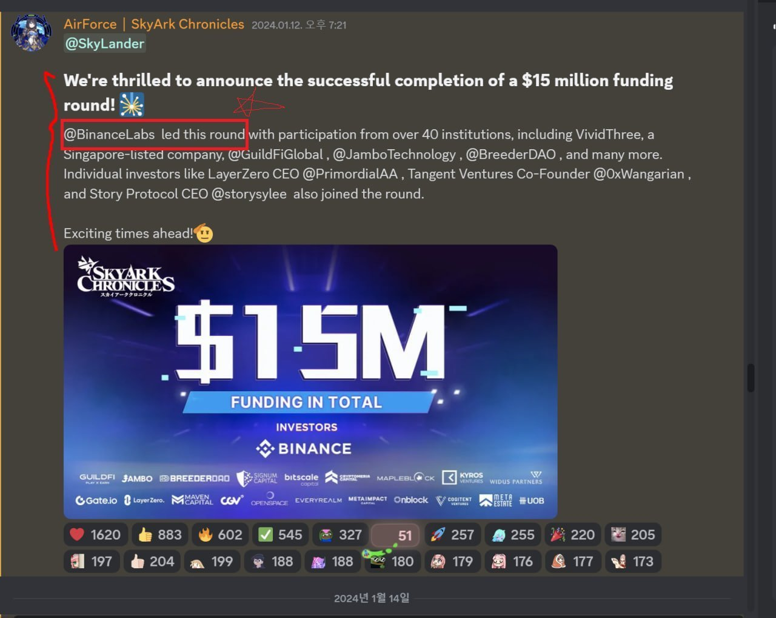This screenshot has width=776, height=618.
Task: Open the AirForce user avatar profile
Action: [x=31, y=32]
